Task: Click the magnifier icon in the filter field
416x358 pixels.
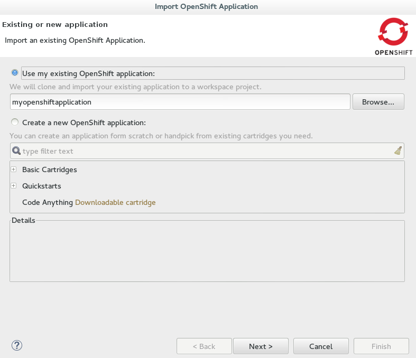Action: click(16, 151)
